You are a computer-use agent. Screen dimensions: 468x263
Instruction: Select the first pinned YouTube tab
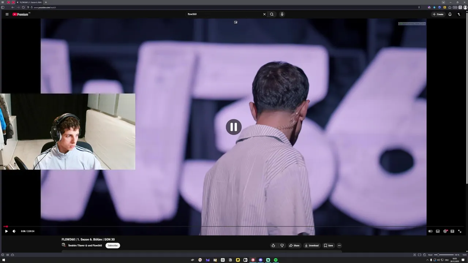coord(8,2)
